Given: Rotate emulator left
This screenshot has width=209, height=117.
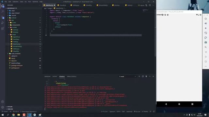Looking at the screenshot, I should pos(206,33).
